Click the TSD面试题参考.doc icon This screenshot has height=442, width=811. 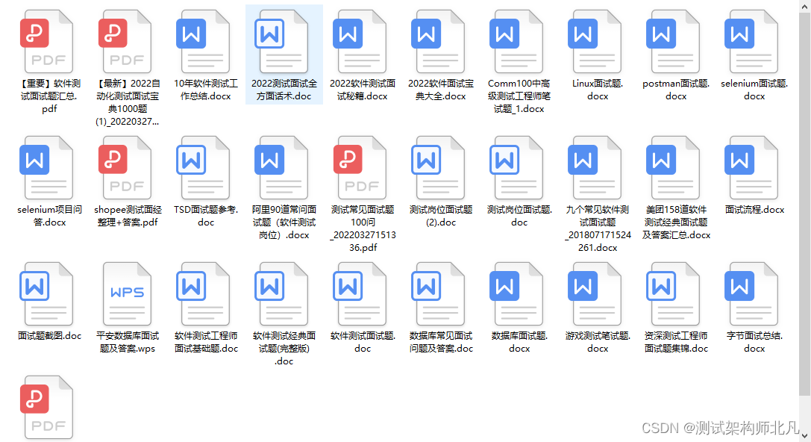tap(204, 168)
